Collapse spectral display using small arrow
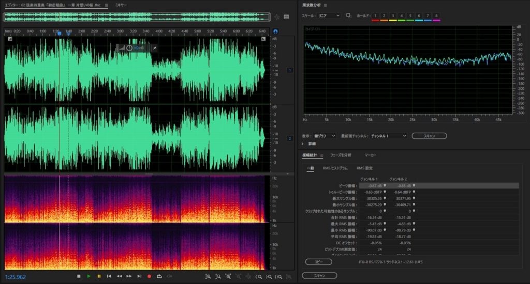This screenshot has height=284, width=530. tap(288, 173)
